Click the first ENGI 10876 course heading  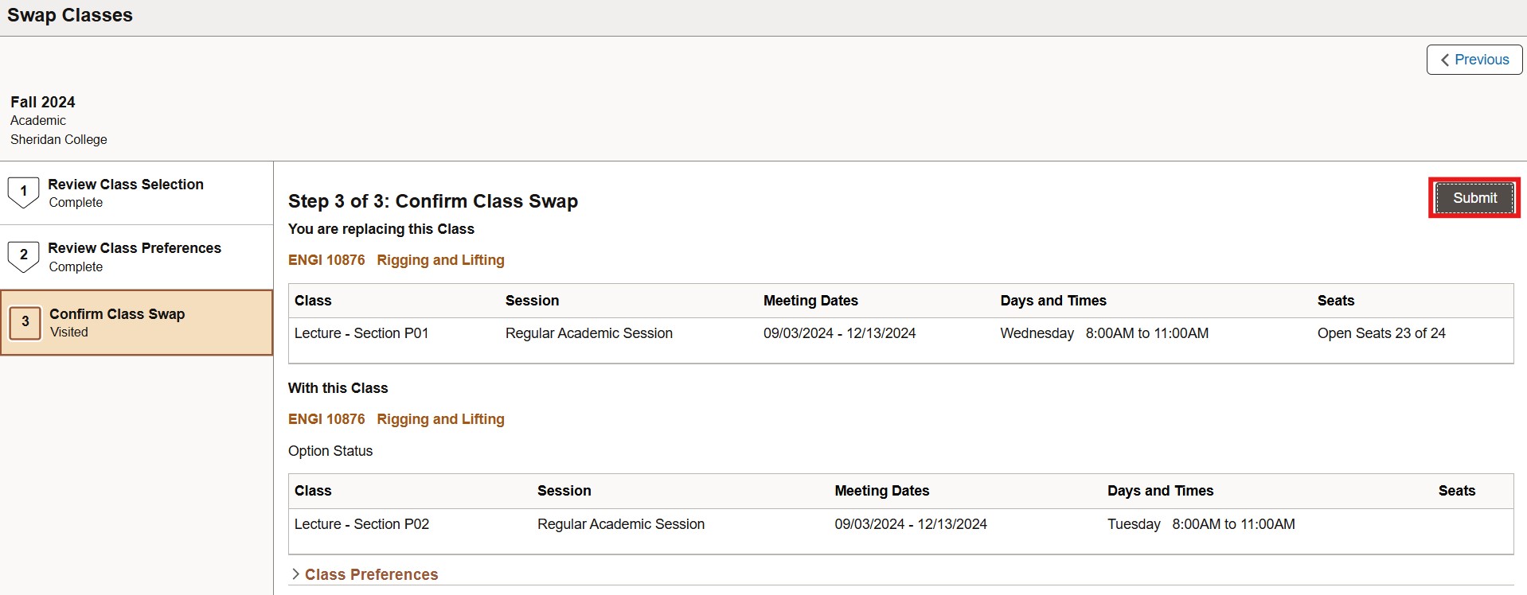[x=326, y=260]
